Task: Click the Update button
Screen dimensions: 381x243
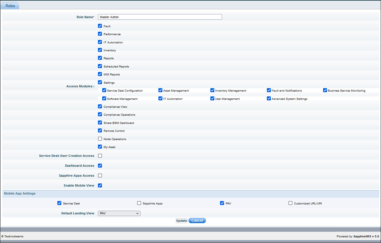Action: coord(181,221)
